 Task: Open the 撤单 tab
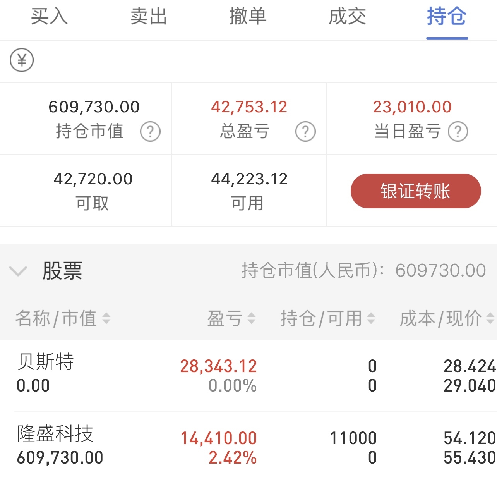[x=248, y=17]
